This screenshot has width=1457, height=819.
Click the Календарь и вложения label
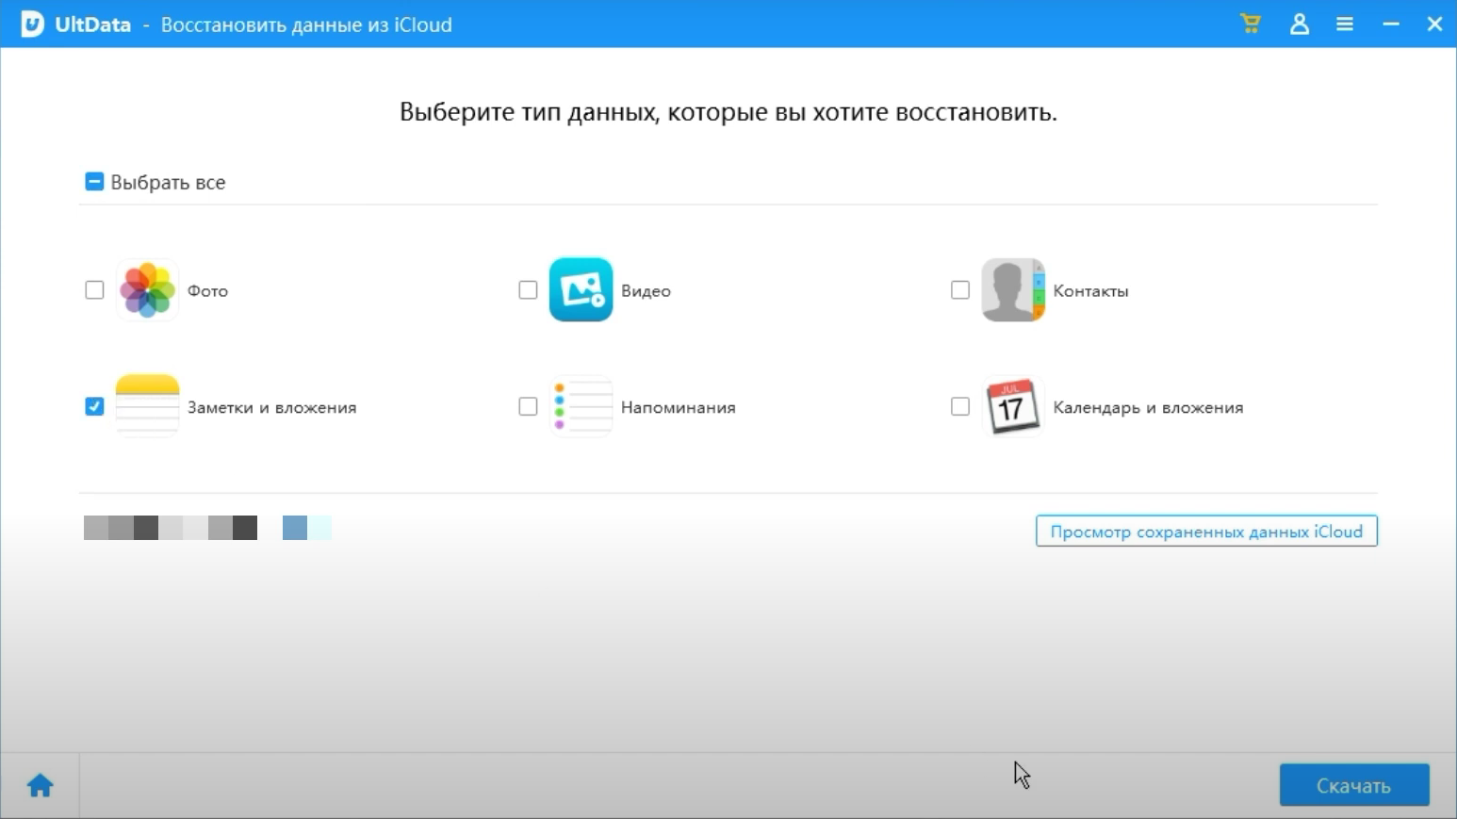(1148, 407)
